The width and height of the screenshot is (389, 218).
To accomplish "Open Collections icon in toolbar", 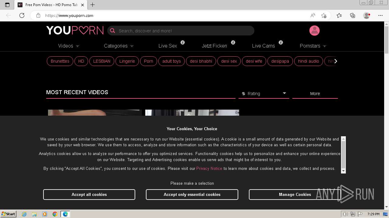I will (x=353, y=15).
